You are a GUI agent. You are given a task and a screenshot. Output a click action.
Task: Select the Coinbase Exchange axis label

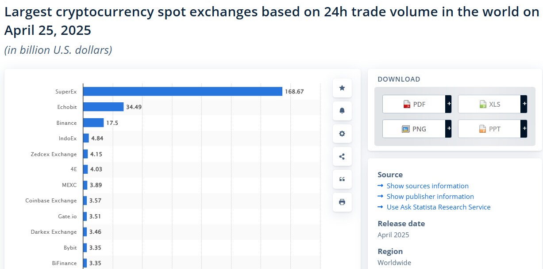[x=51, y=201]
